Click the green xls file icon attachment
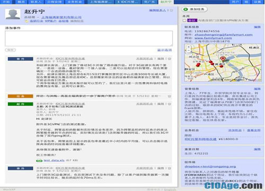Screen dimensions: 265x191 pyautogui.click(x=39, y=160)
